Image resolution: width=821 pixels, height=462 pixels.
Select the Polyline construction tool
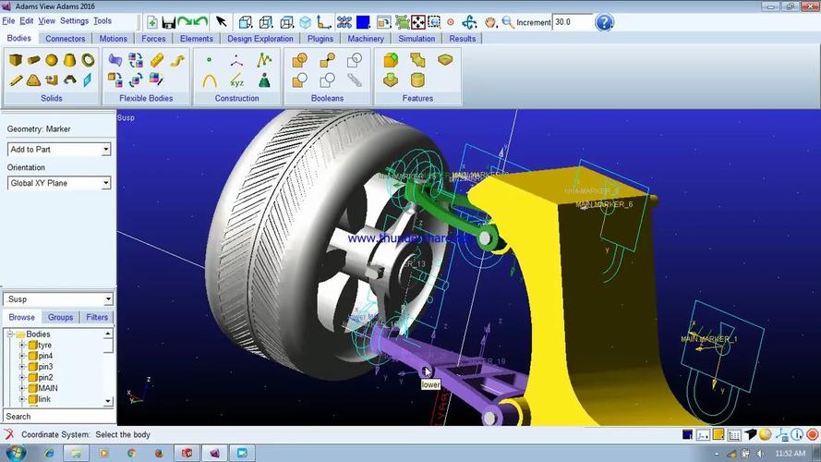tap(264, 60)
